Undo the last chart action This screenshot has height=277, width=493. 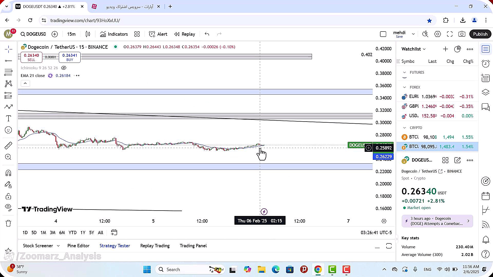tap(207, 34)
